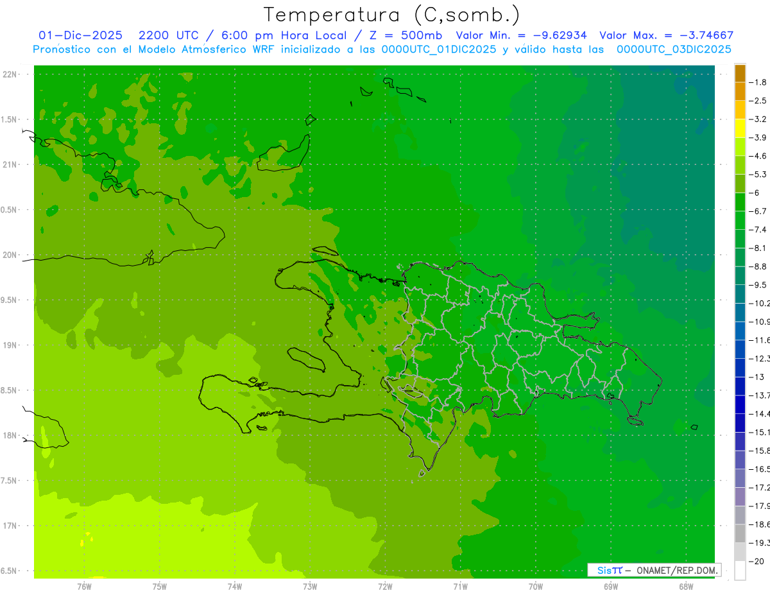Click the '-8.1' legend value

point(758,248)
